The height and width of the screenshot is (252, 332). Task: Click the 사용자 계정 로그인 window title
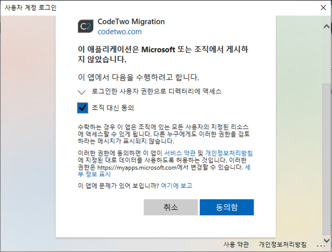(31, 8)
